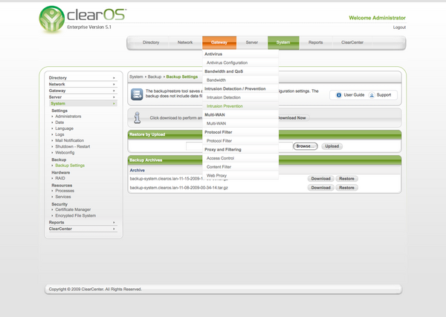446x317 pixels.
Task: Restore the 11-08-2009 backup archive
Action: (x=346, y=188)
